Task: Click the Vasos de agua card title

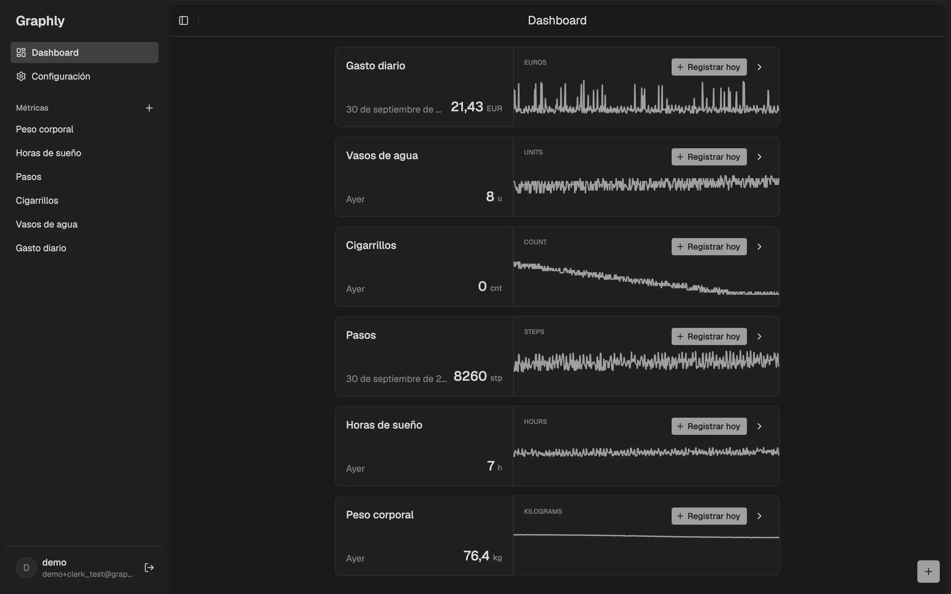Action: click(382, 156)
